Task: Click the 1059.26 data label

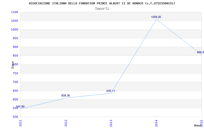Action: pos(156,17)
